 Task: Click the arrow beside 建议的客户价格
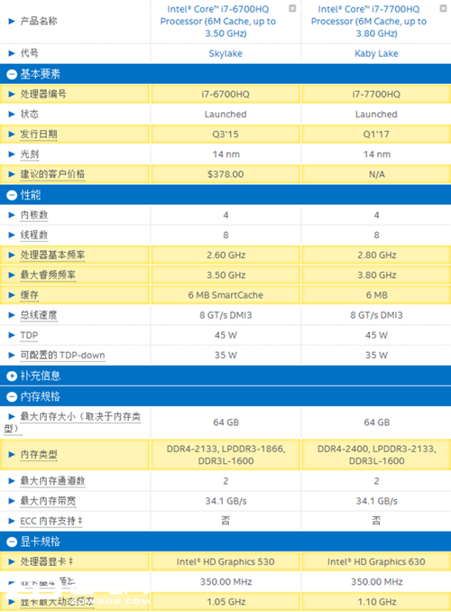click(12, 174)
